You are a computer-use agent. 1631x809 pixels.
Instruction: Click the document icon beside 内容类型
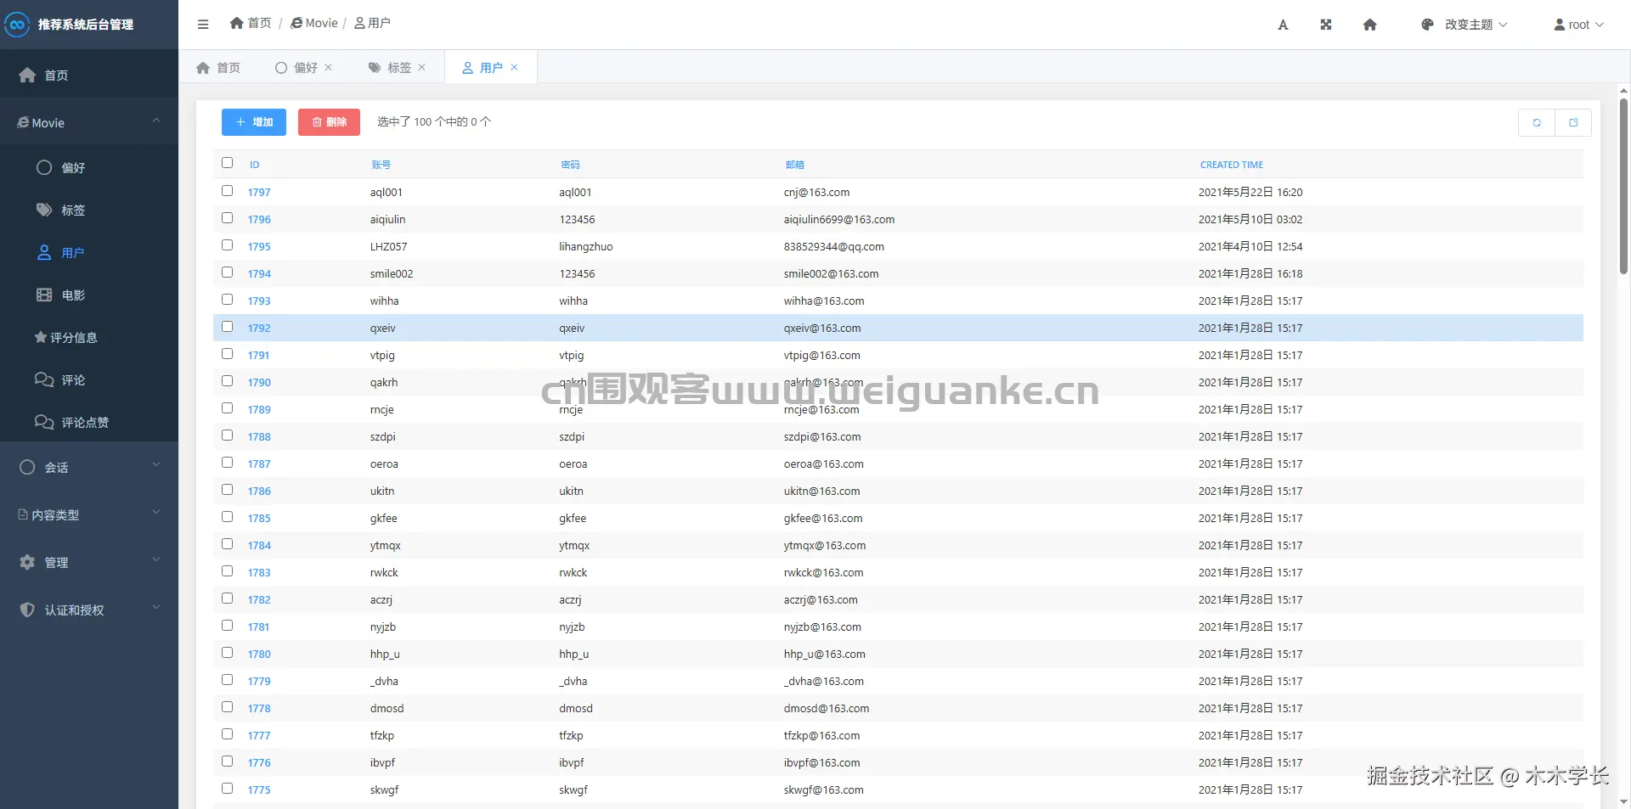pos(23,514)
